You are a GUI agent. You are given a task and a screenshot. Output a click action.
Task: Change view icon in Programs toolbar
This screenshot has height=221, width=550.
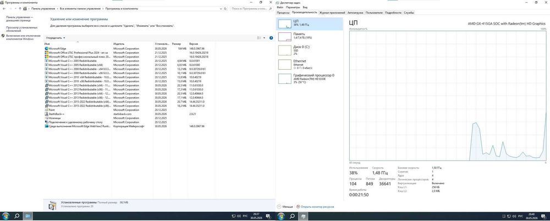(x=259, y=38)
